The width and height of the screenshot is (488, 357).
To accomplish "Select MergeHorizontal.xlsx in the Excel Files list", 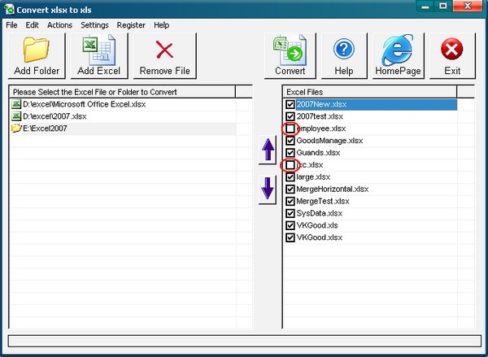I will coord(332,189).
